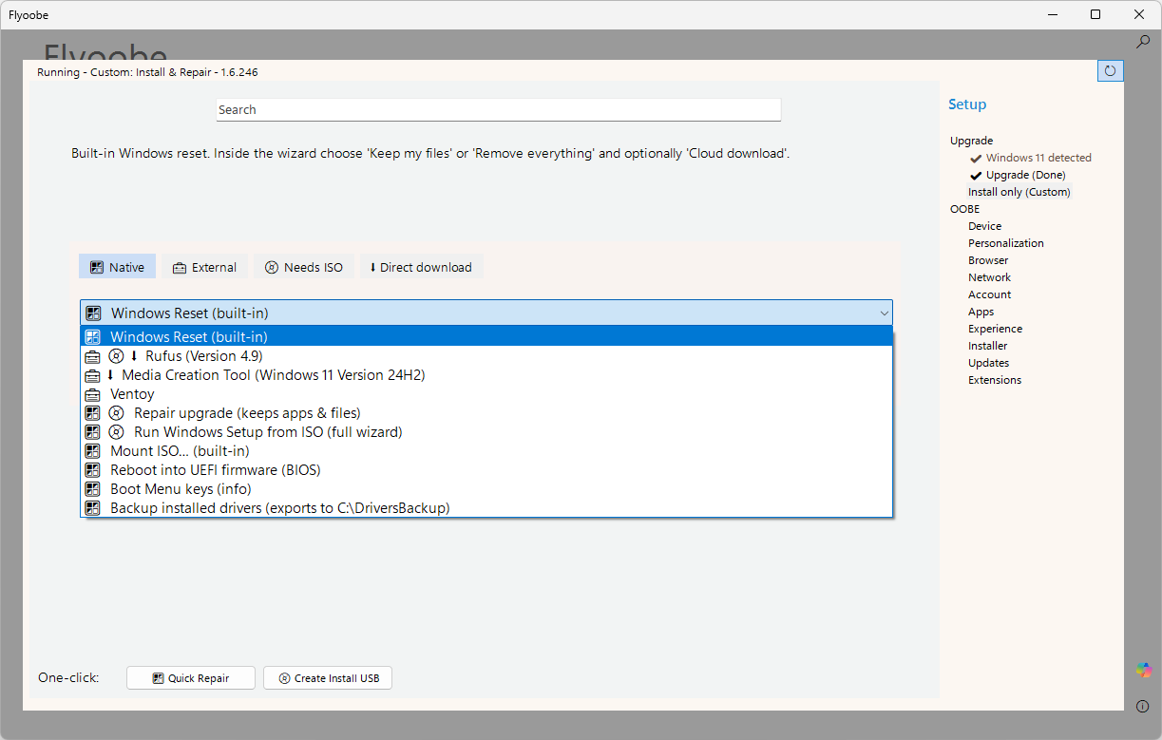The width and height of the screenshot is (1162, 740).
Task: Select Mount ISO... (built-in)
Action: click(486, 451)
